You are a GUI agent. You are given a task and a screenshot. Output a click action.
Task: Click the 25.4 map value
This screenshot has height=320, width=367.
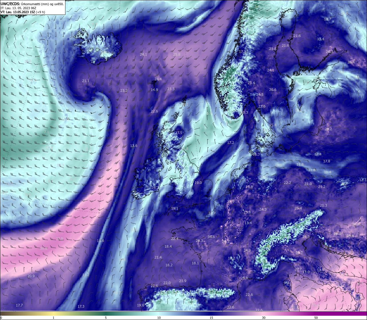tap(298, 208)
